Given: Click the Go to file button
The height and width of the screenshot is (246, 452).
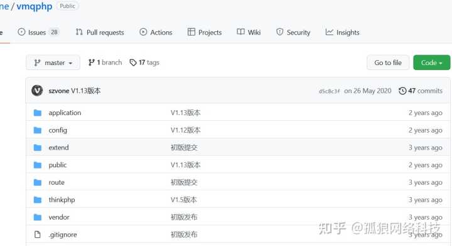Looking at the screenshot, I should [x=388, y=63].
